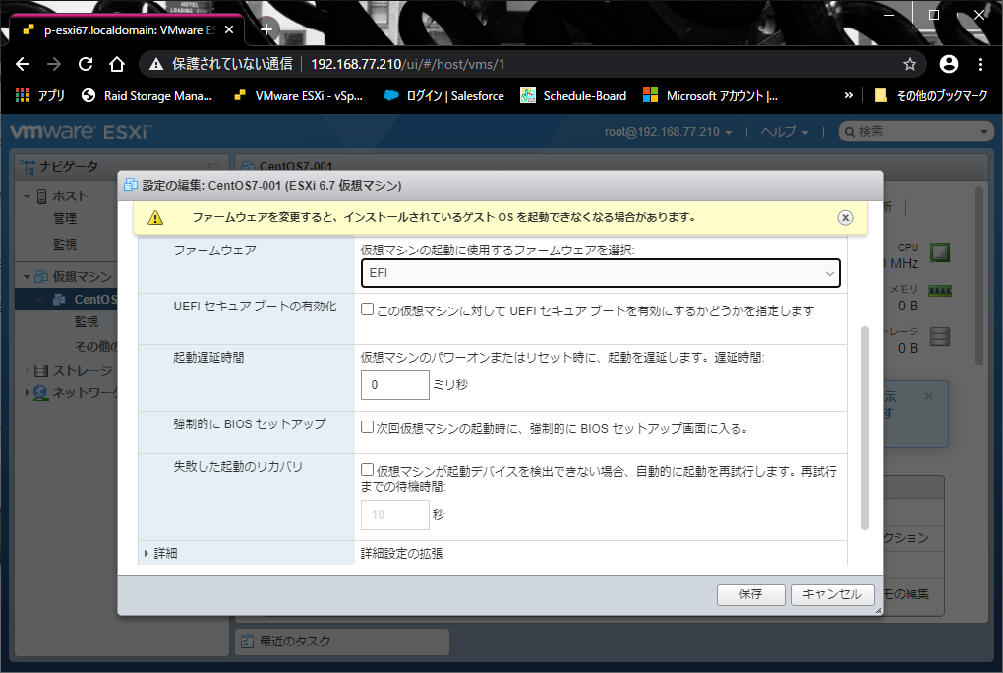Click the insecure connection warning icon
The image size is (1003, 673).
point(155,64)
